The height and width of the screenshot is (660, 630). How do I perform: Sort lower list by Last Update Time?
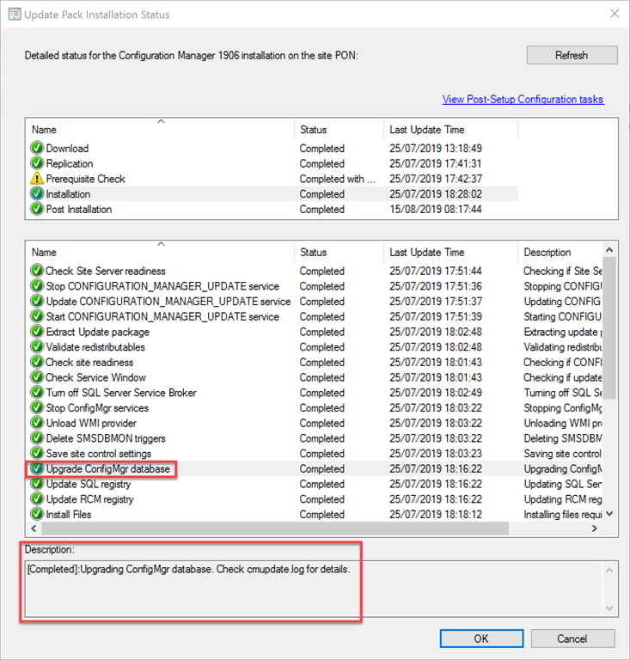pyautogui.click(x=450, y=253)
